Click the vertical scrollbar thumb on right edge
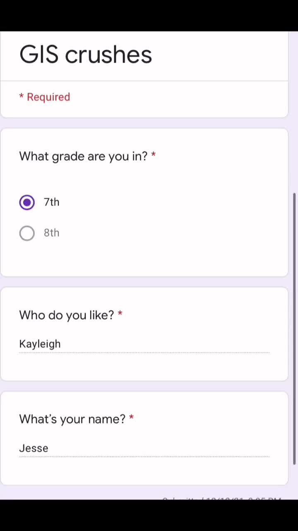Viewport: 298px width, 531px height. 295,329
